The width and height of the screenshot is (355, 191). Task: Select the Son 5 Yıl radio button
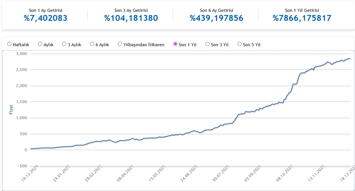(240, 44)
